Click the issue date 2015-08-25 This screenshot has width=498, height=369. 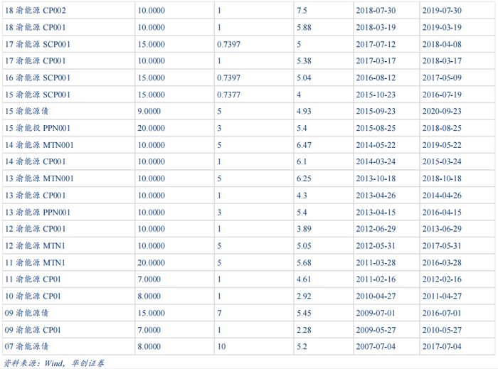(x=376, y=128)
